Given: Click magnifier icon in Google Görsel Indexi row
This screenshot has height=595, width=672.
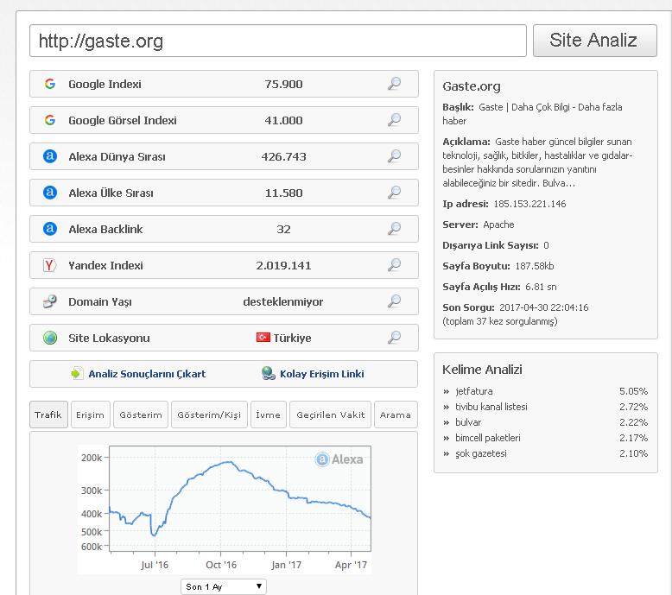Looking at the screenshot, I should click(x=394, y=120).
